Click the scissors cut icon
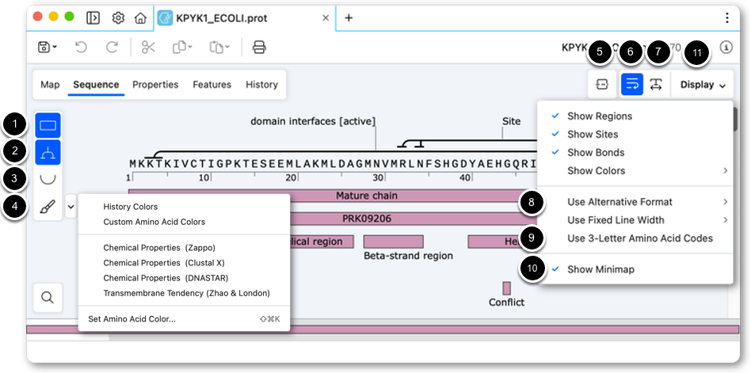This screenshot has width=751, height=373. click(x=148, y=47)
